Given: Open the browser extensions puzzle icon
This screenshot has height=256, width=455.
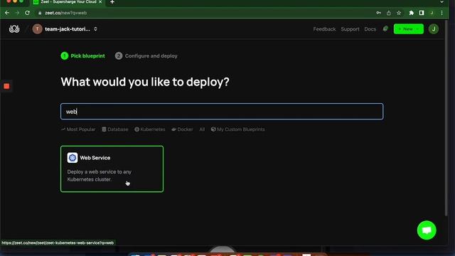Looking at the screenshot, I should 411,13.
